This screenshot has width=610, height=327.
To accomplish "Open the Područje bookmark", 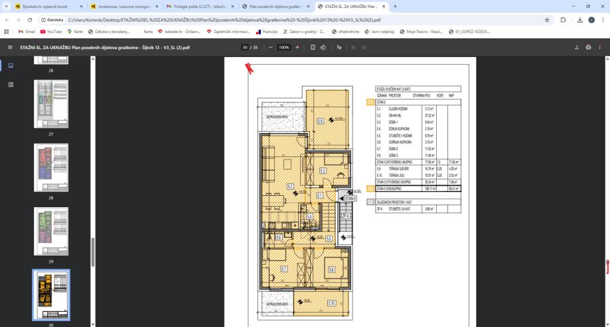I will pyautogui.click(x=267, y=31).
